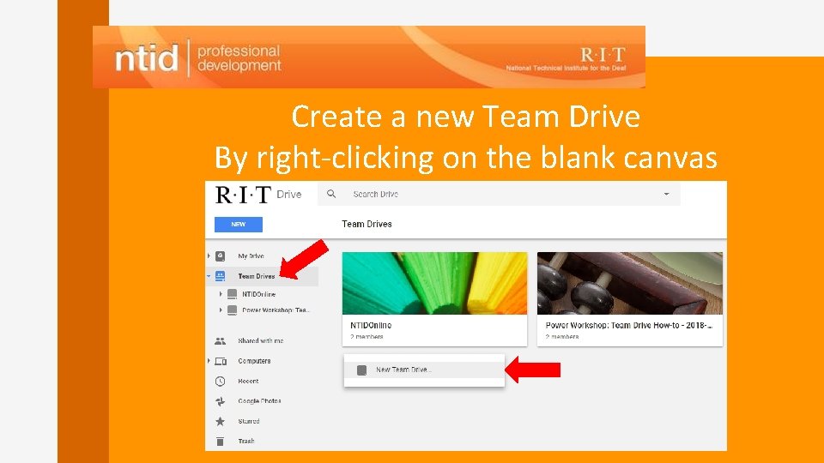Click the Shared with me people icon
The width and height of the screenshot is (824, 463).
pyautogui.click(x=221, y=341)
